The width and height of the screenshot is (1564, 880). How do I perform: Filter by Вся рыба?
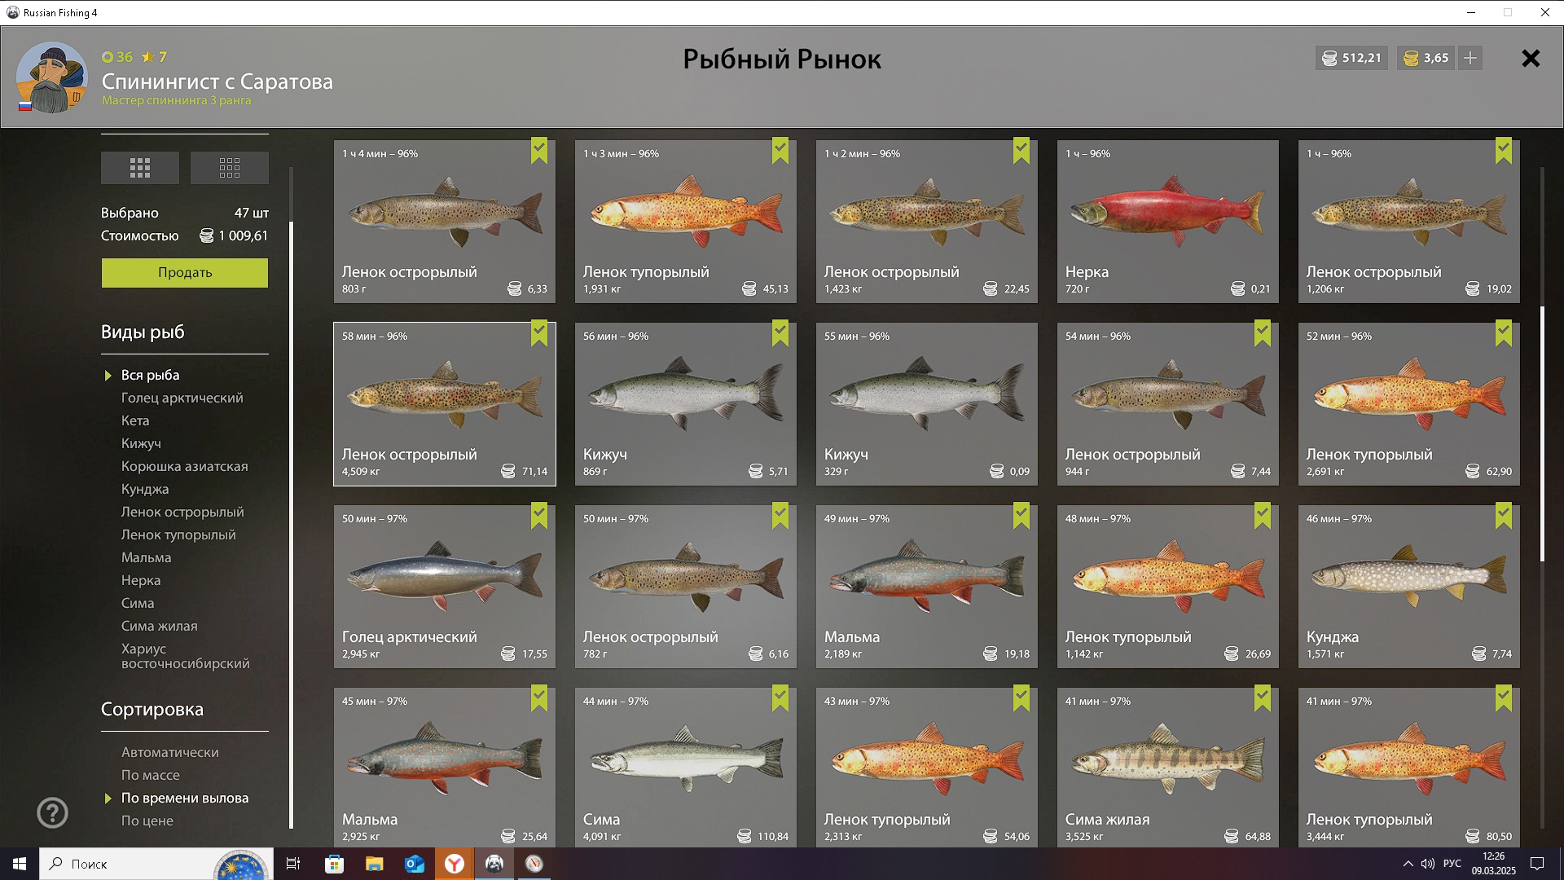coord(150,375)
